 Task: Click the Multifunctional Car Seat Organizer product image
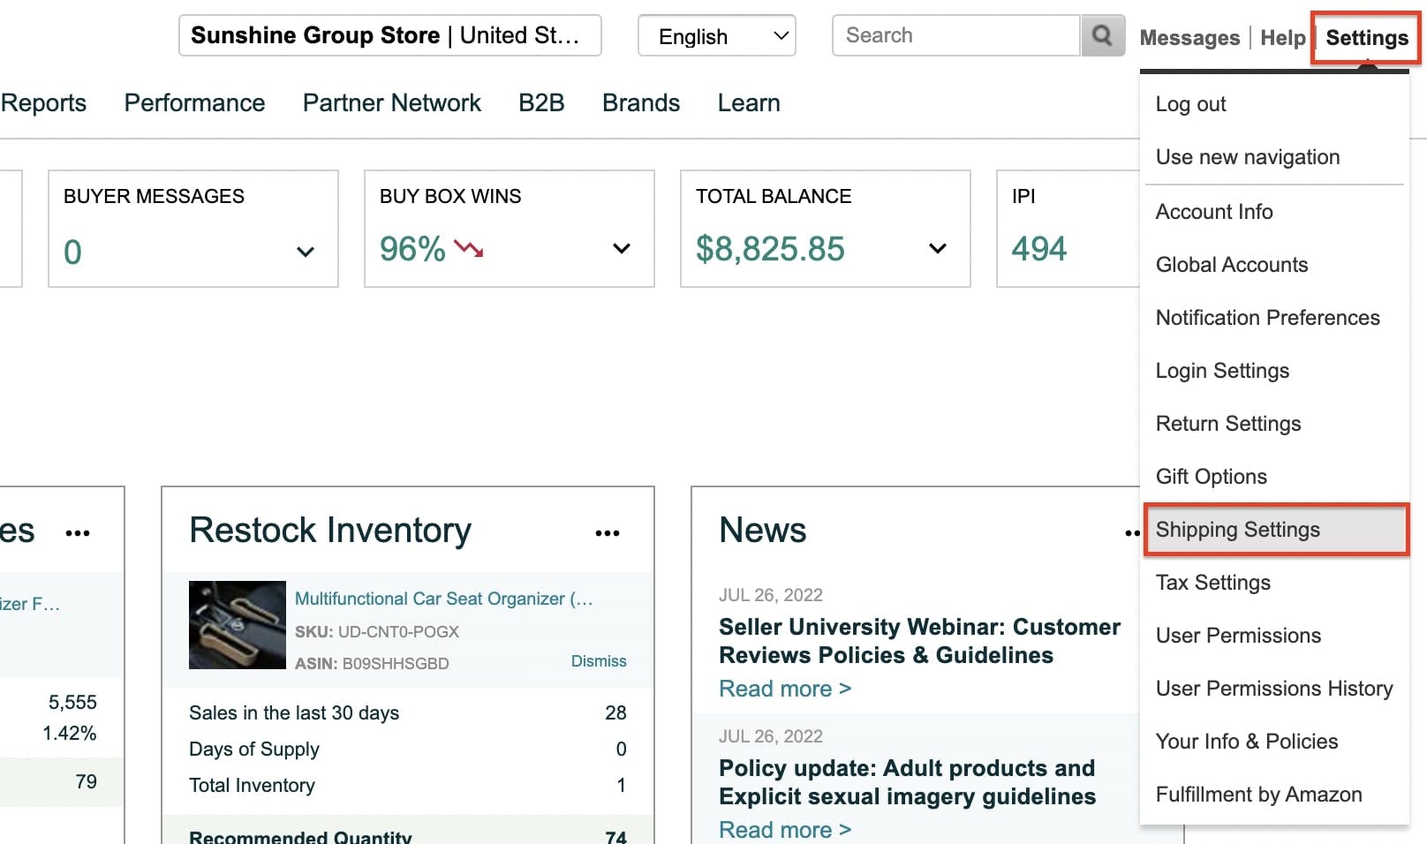237,625
